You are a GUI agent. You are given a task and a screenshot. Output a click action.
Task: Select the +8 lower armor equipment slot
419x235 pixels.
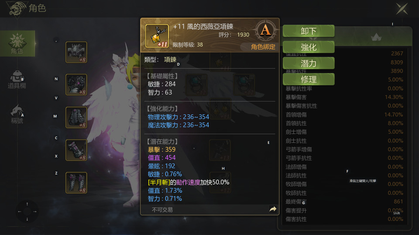[x=76, y=117]
